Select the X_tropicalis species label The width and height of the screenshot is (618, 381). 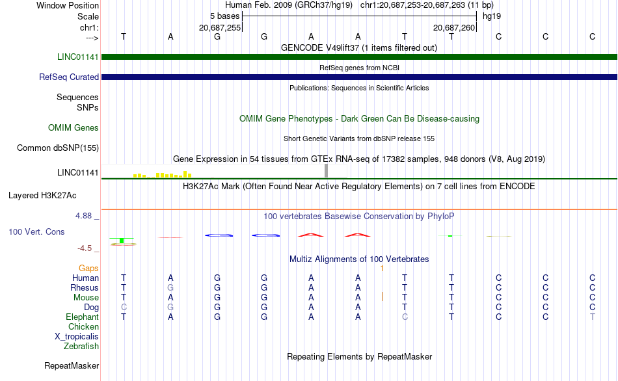(77, 337)
